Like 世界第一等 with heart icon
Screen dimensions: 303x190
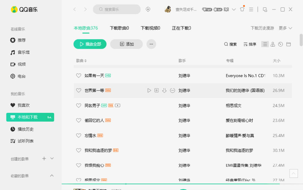pos(78,90)
